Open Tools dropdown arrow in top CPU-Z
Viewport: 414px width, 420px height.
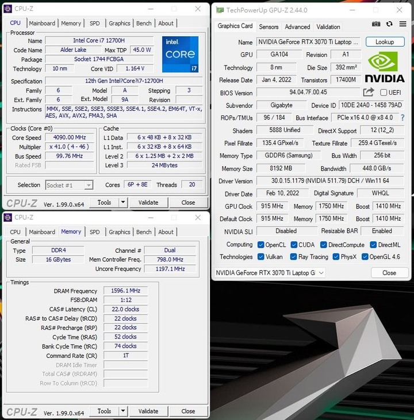pos(123,202)
